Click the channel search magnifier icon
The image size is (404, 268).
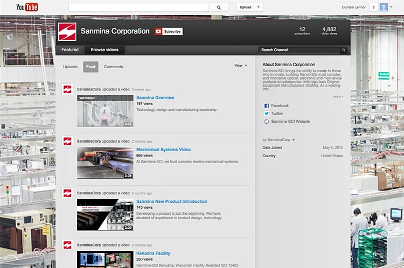click(x=344, y=50)
